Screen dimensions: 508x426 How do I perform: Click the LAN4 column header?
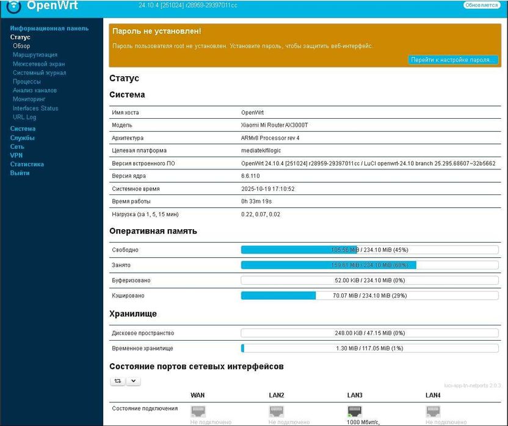coord(433,396)
